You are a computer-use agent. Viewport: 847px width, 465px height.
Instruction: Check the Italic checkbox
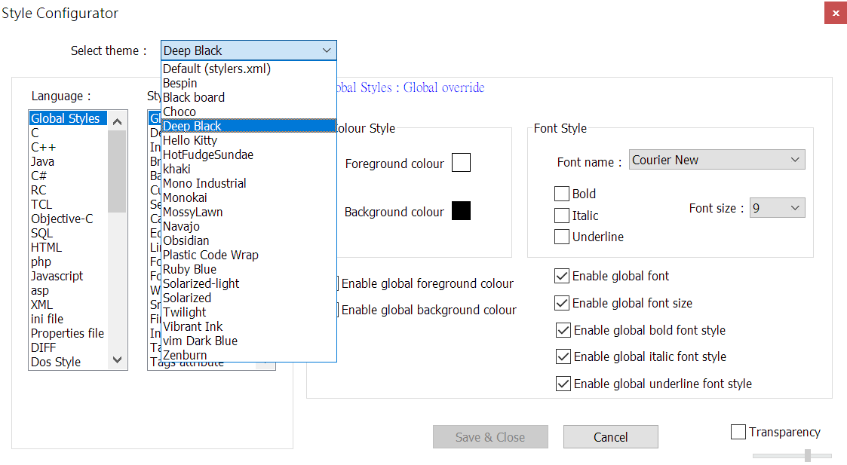[x=562, y=215]
